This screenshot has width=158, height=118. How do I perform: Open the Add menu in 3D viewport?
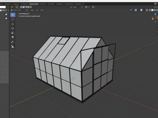coord(37,10)
